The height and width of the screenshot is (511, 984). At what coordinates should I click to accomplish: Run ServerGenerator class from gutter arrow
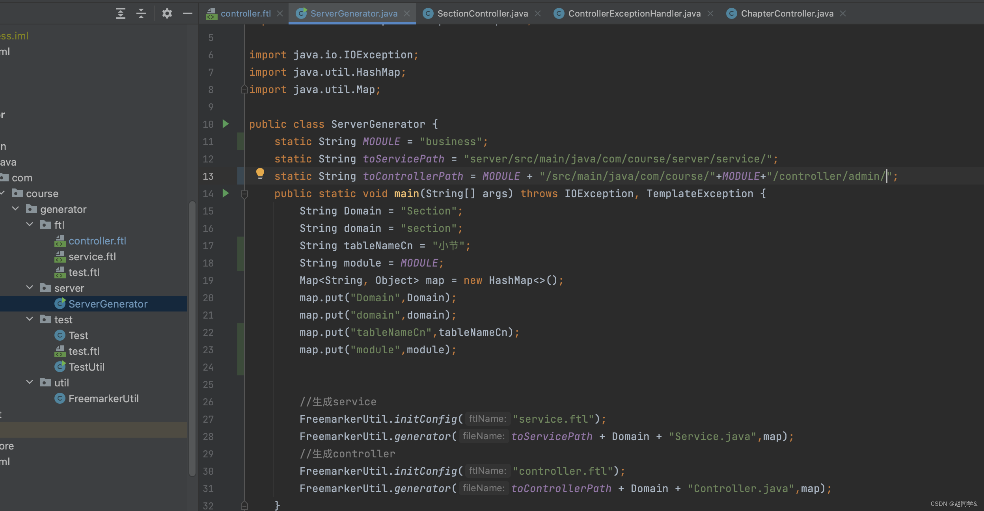point(225,124)
